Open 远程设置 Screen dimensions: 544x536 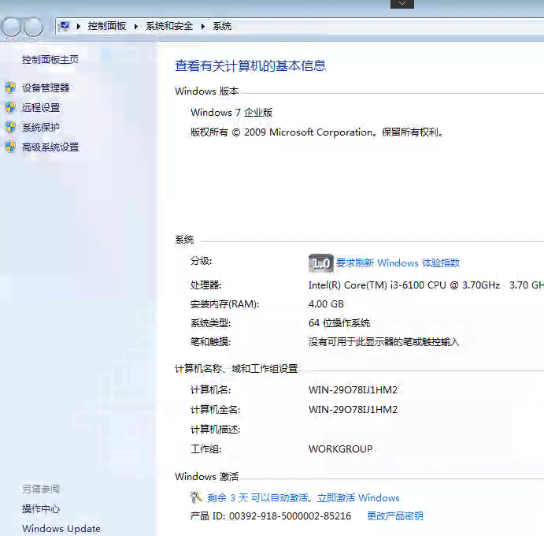[x=41, y=108]
